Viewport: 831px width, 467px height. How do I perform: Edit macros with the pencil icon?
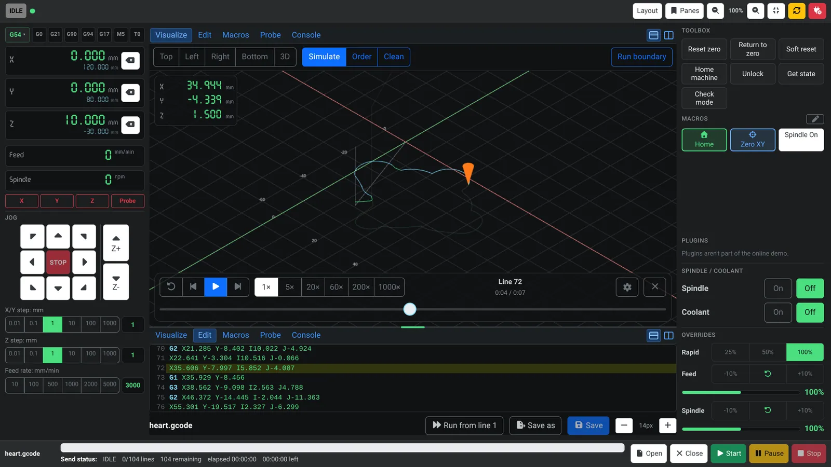815,119
